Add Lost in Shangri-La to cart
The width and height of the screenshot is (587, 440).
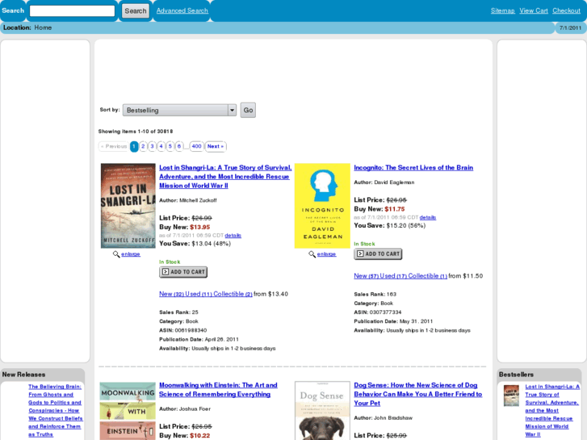point(183,272)
